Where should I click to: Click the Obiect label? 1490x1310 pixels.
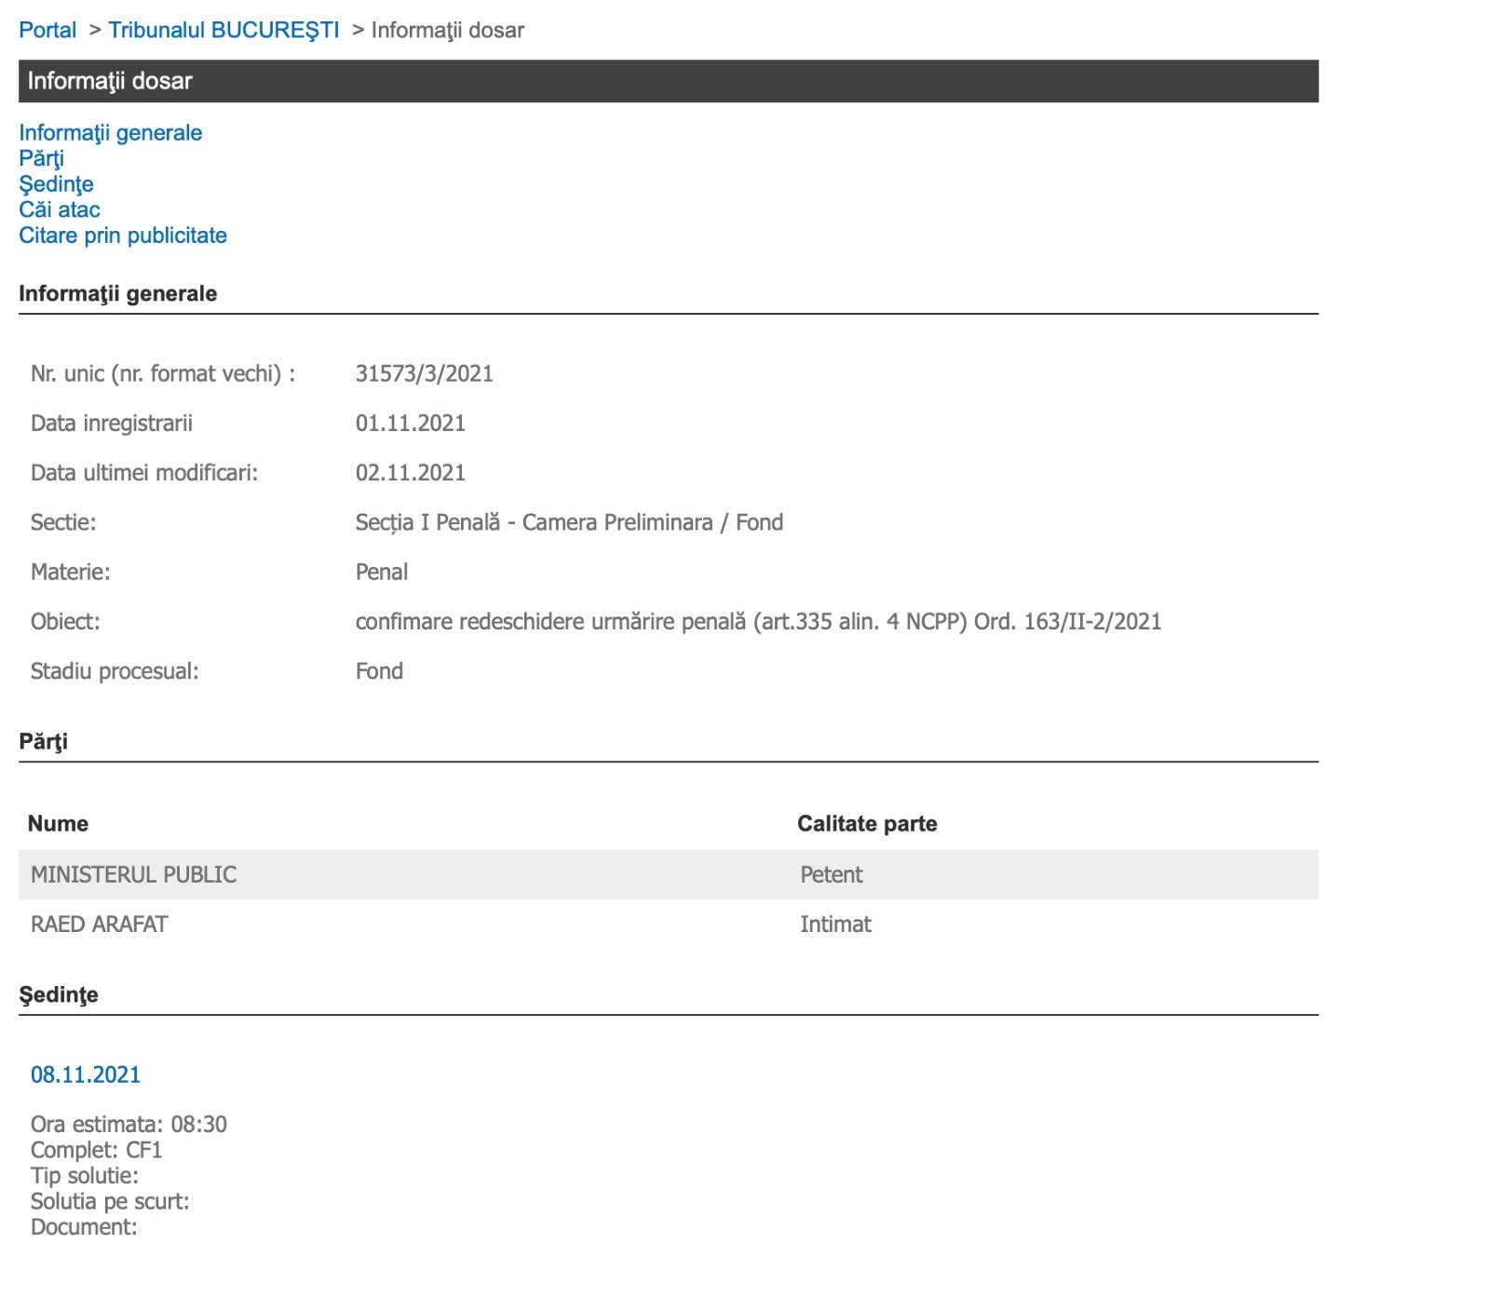point(65,621)
